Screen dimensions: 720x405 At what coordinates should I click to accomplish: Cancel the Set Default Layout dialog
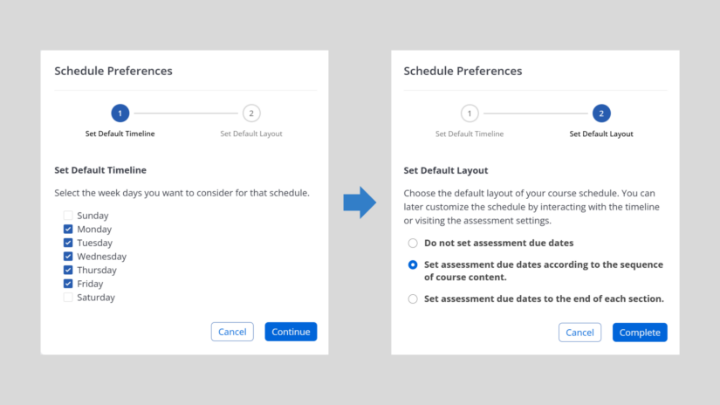tap(579, 333)
